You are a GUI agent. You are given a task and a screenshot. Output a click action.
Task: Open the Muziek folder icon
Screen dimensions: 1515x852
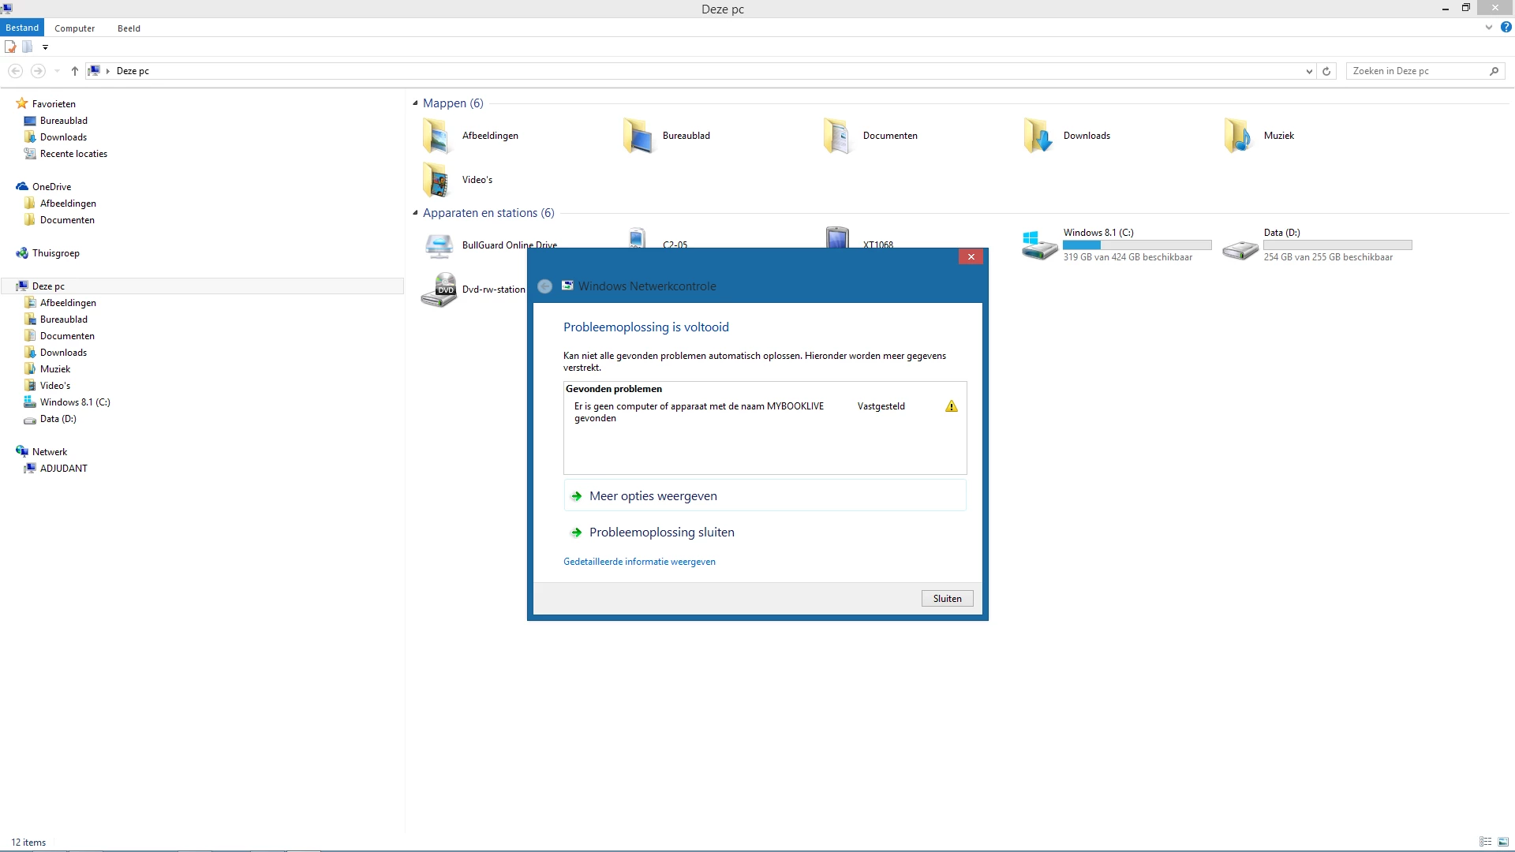(x=1238, y=136)
